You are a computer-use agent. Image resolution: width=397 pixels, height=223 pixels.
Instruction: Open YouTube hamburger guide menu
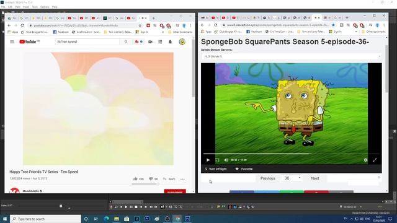click(x=12, y=42)
